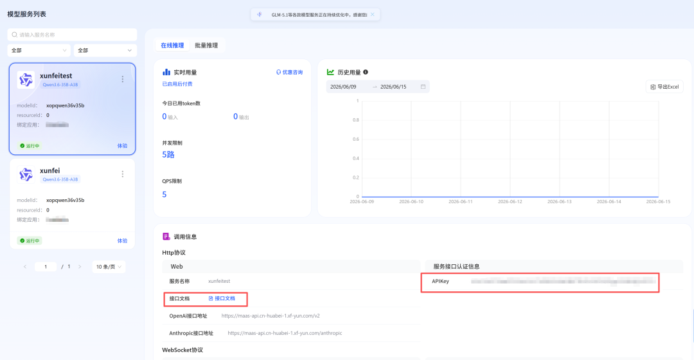Go to the next page of the service list
694x360 pixels.
pos(80,267)
